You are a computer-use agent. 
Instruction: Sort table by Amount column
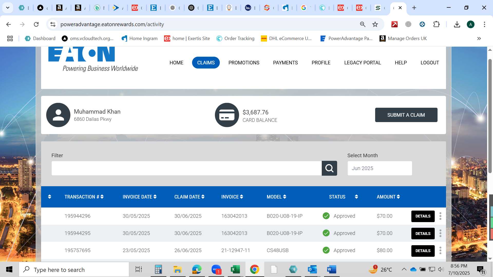click(x=388, y=197)
